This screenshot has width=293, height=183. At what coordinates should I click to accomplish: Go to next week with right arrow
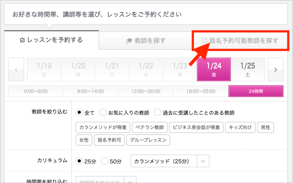click(276, 70)
